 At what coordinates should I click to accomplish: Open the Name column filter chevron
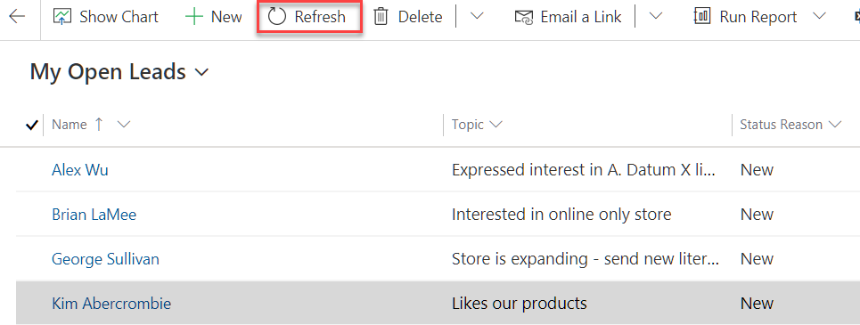click(x=124, y=125)
